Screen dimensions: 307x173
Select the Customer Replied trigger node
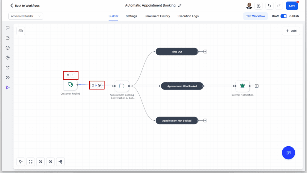pos(70,85)
